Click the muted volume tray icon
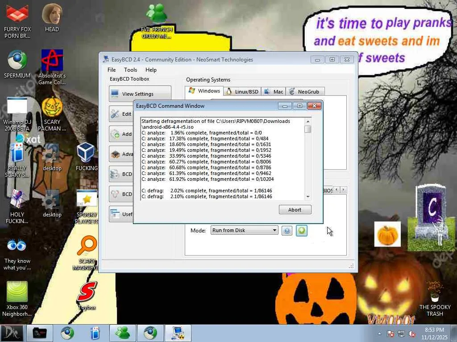This screenshot has width=457, height=342. tap(412, 334)
